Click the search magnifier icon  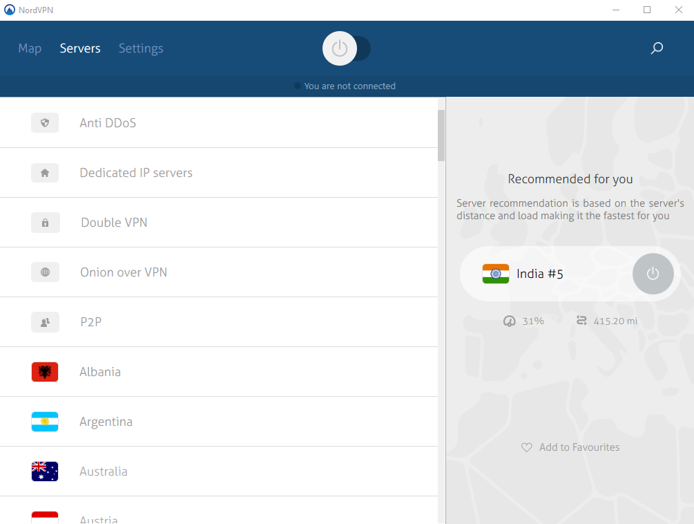coord(656,48)
